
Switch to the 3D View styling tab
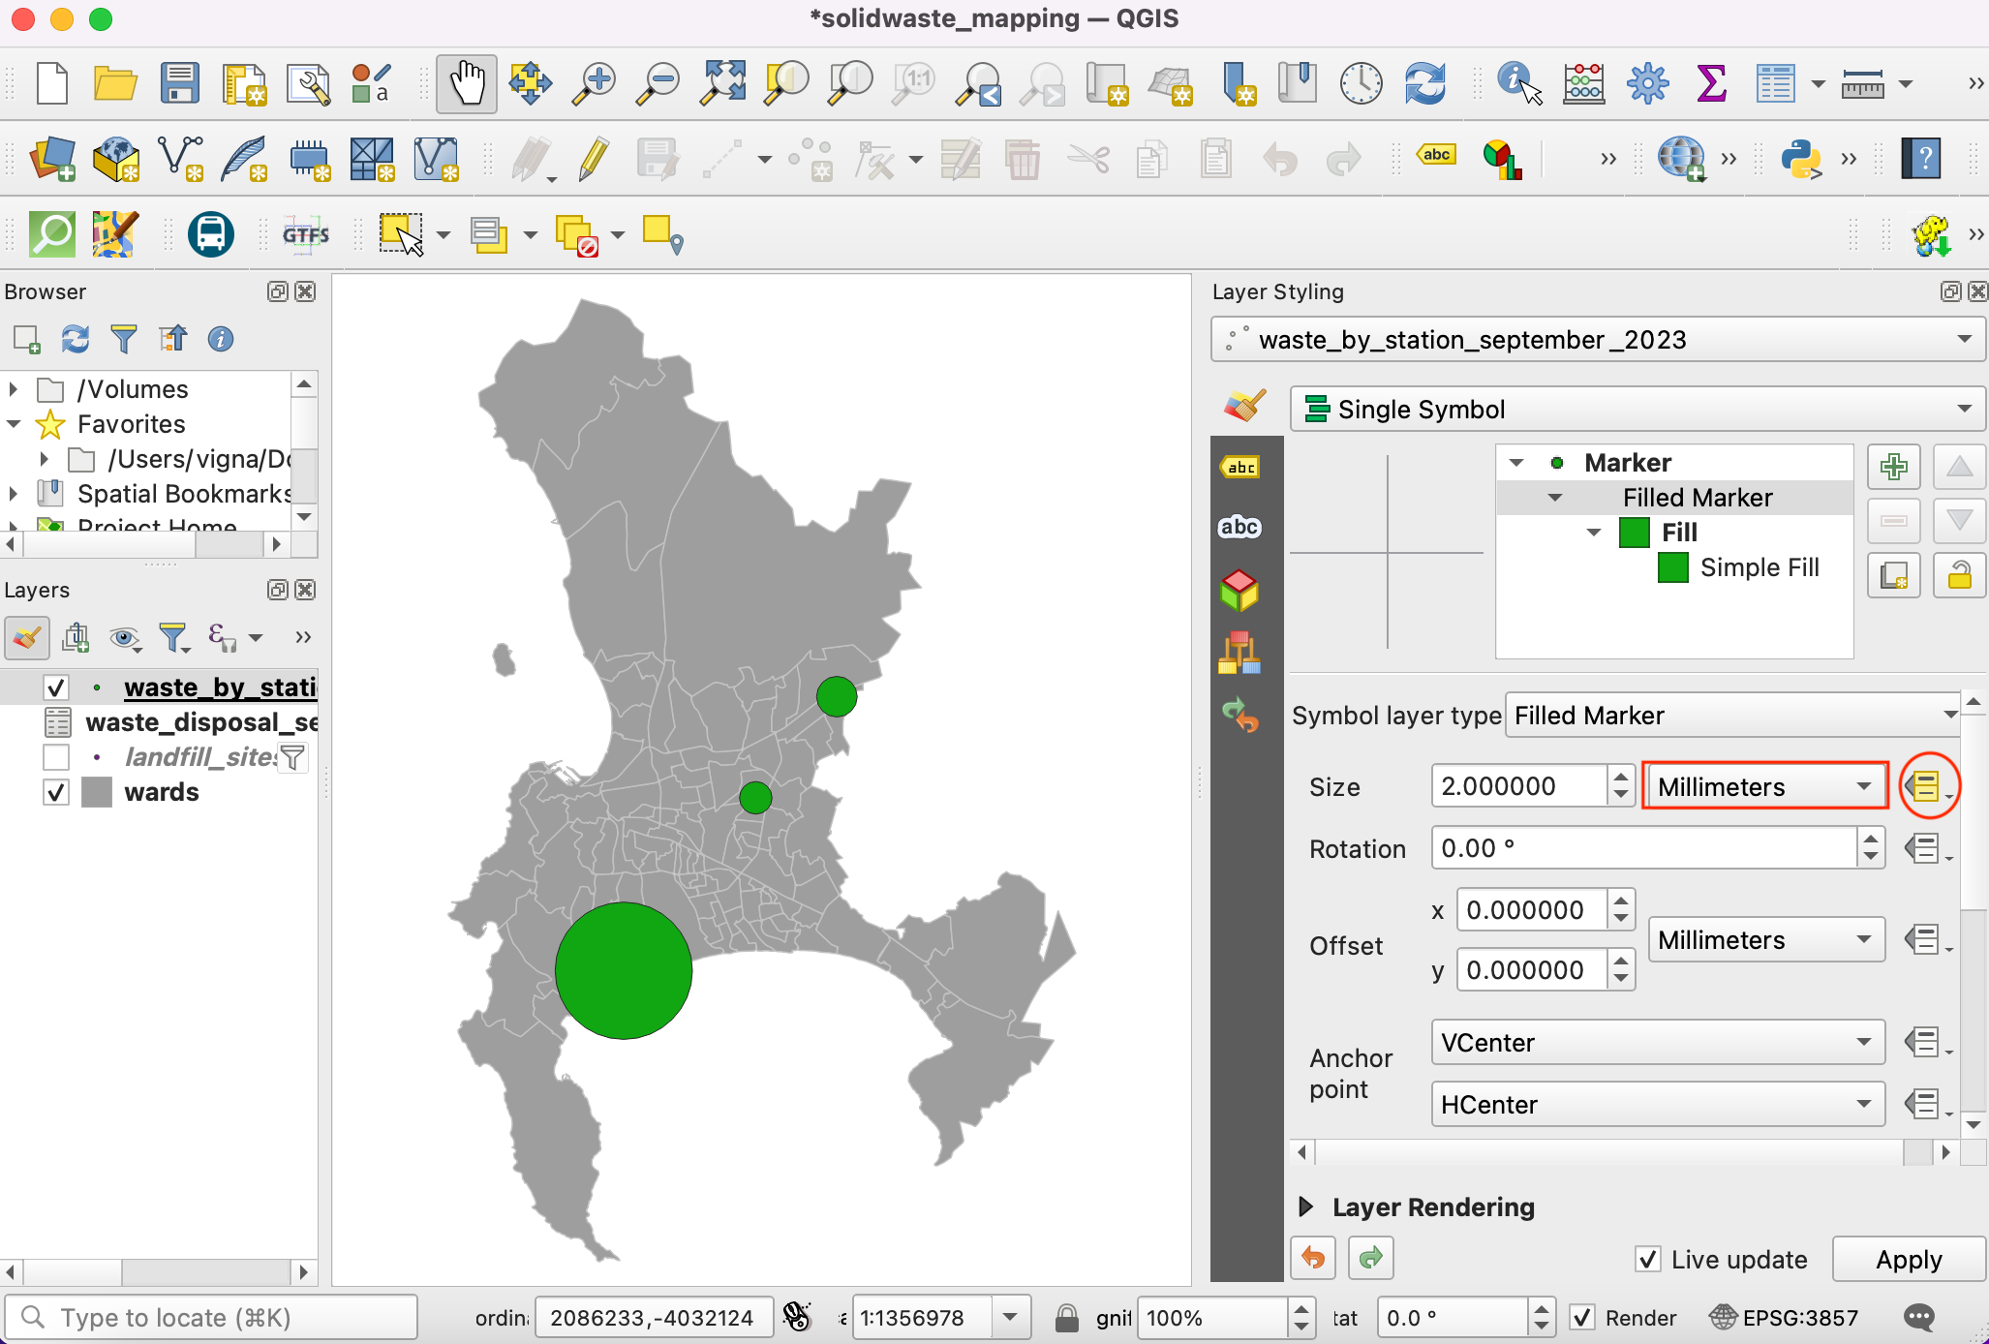[1239, 590]
